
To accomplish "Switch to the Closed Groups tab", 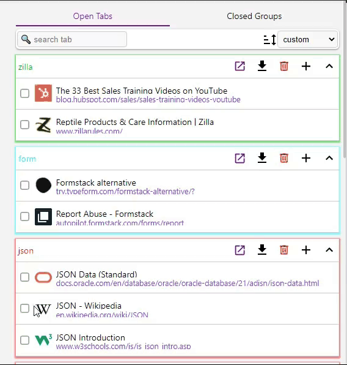I will click(x=254, y=17).
